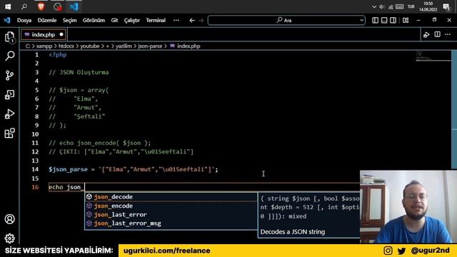Show hidden system tray icons
The image size is (457, 257).
coord(374,6)
